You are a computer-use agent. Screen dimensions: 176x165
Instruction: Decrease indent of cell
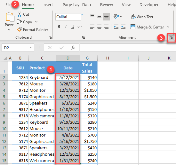116,27
